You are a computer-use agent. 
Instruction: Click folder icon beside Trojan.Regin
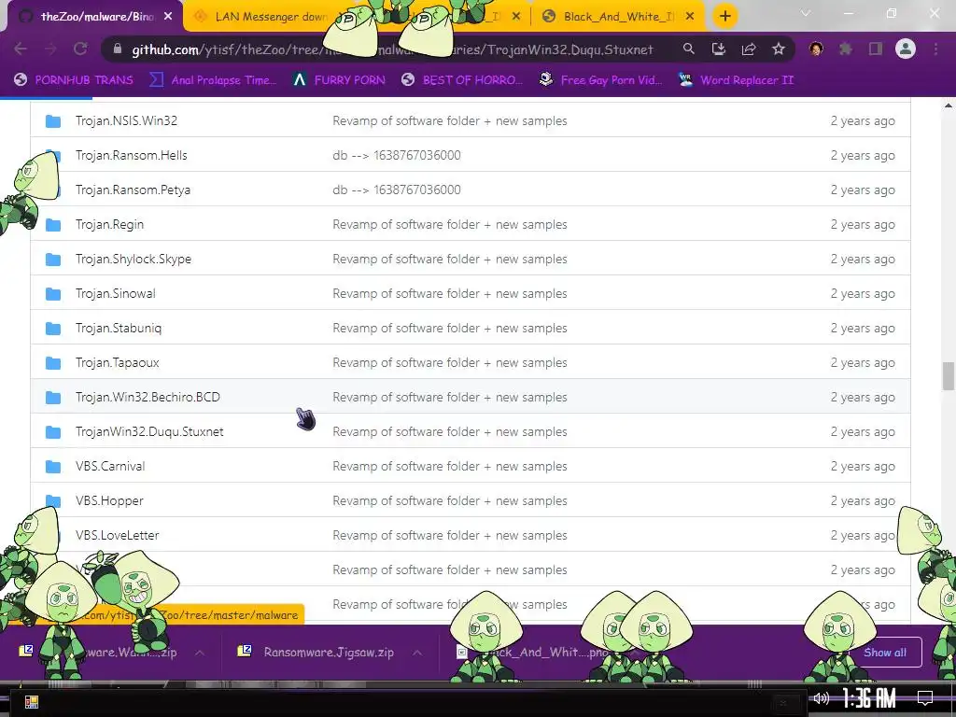tap(53, 225)
